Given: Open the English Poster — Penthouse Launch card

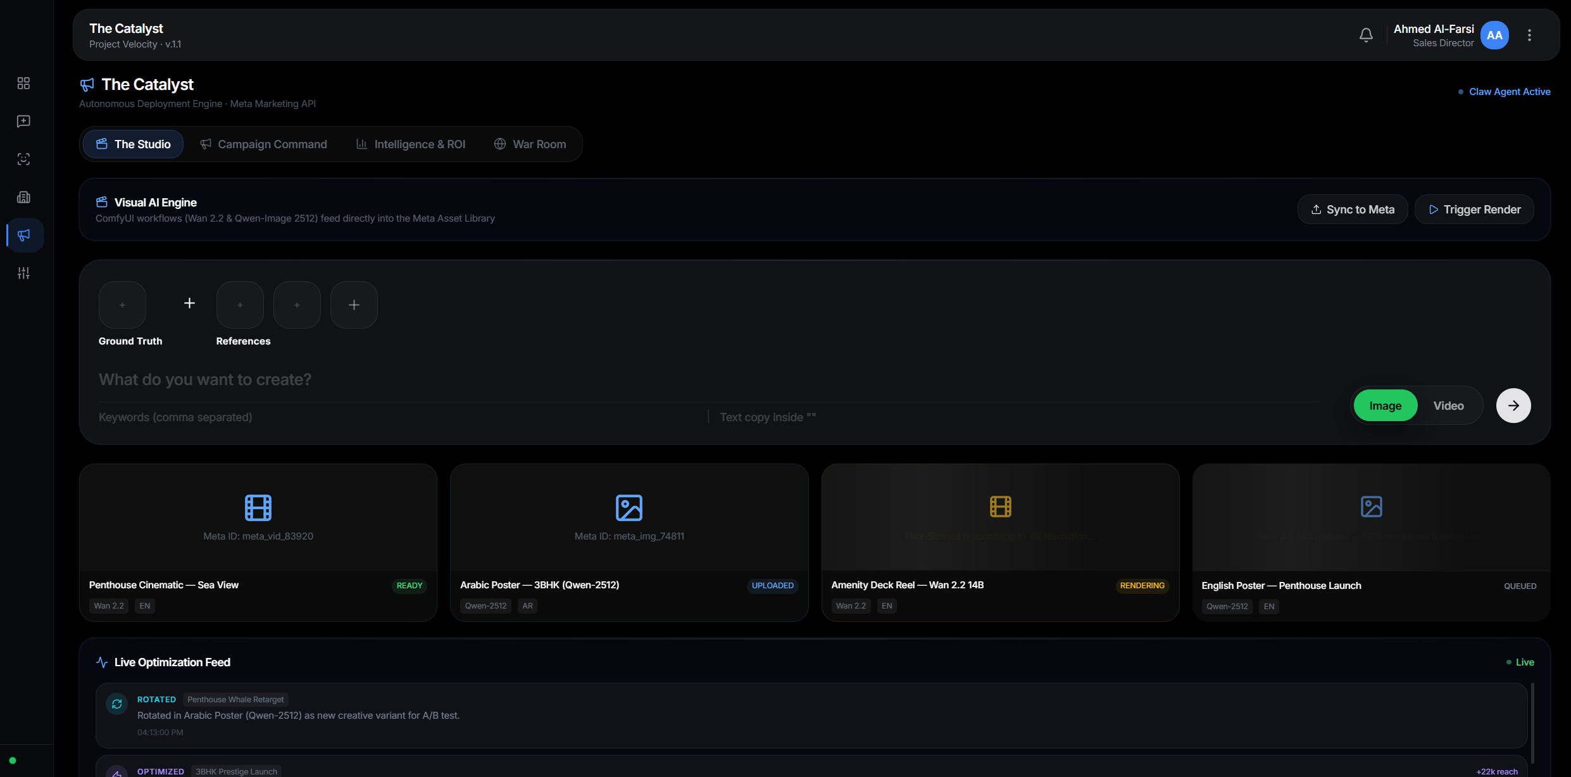Looking at the screenshot, I should pyautogui.click(x=1372, y=542).
